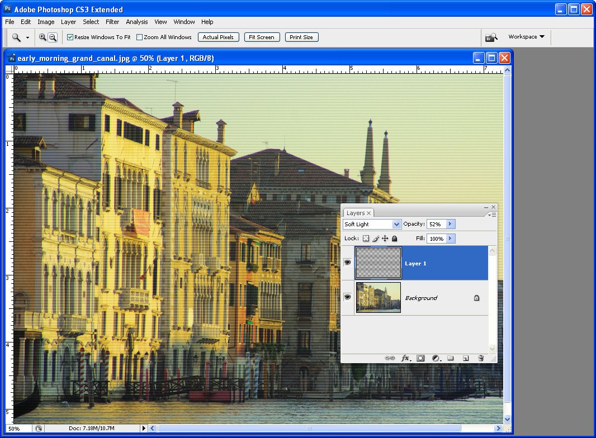Toggle Lock all padlock icon
Viewport: 596px width, 438px height.
[395, 239]
